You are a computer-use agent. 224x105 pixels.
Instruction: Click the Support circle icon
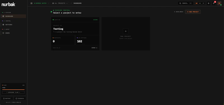(4, 99)
